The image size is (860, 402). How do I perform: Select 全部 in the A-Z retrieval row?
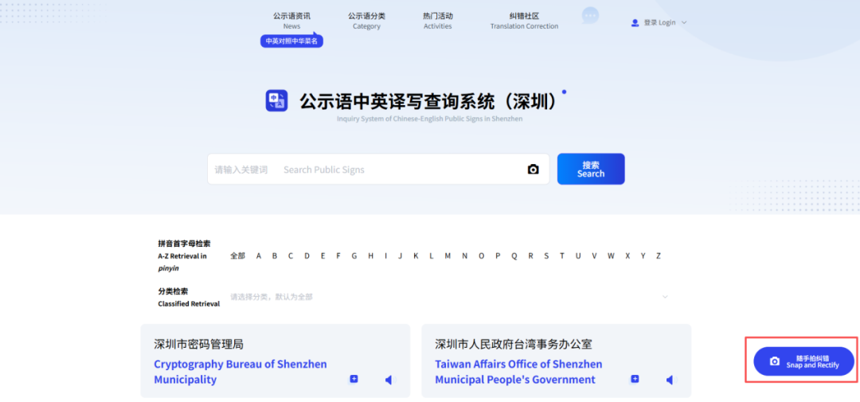click(237, 256)
